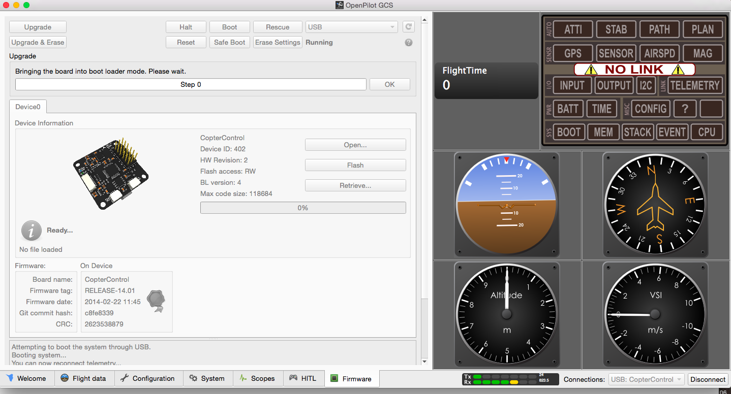Open help via the gray question mark icon
The width and height of the screenshot is (731, 394).
409,43
